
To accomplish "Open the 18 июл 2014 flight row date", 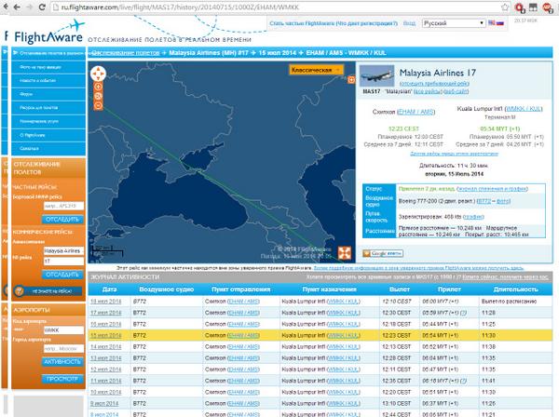I will 106,302.
